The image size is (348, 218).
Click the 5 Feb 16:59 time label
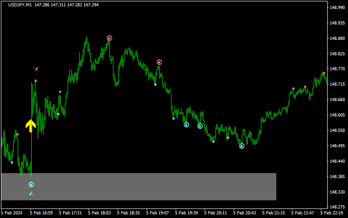pos(42,213)
